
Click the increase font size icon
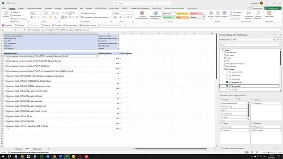[x=54, y=13]
